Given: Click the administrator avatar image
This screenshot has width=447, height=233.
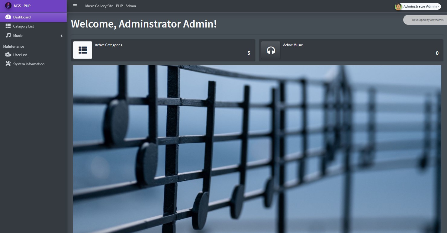Looking at the screenshot, I should [x=398, y=6].
